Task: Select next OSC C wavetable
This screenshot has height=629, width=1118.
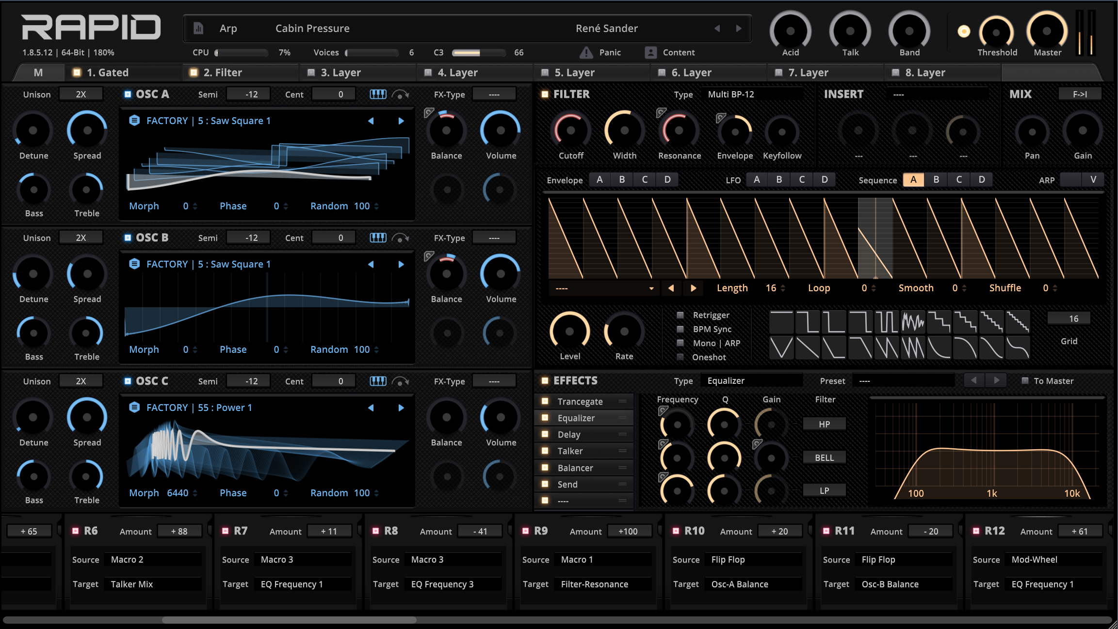Action: point(401,408)
